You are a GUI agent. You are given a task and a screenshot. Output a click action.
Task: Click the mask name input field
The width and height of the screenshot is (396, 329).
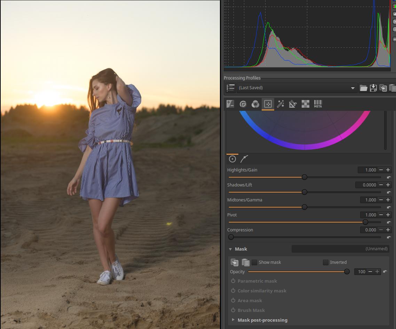point(340,249)
